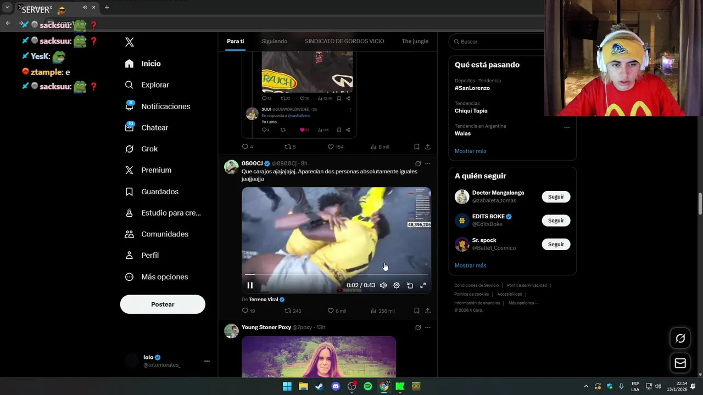Open account menu next to lolo
This screenshot has height=395, width=703.
(x=207, y=361)
